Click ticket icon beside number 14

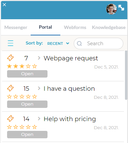coord(10,118)
